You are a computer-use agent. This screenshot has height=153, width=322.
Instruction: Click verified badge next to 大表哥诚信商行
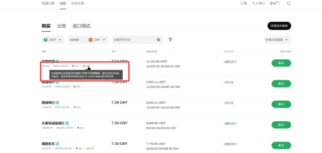click(67, 123)
